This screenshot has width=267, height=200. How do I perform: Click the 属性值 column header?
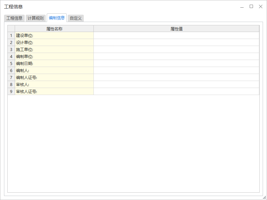pyautogui.click(x=177, y=29)
